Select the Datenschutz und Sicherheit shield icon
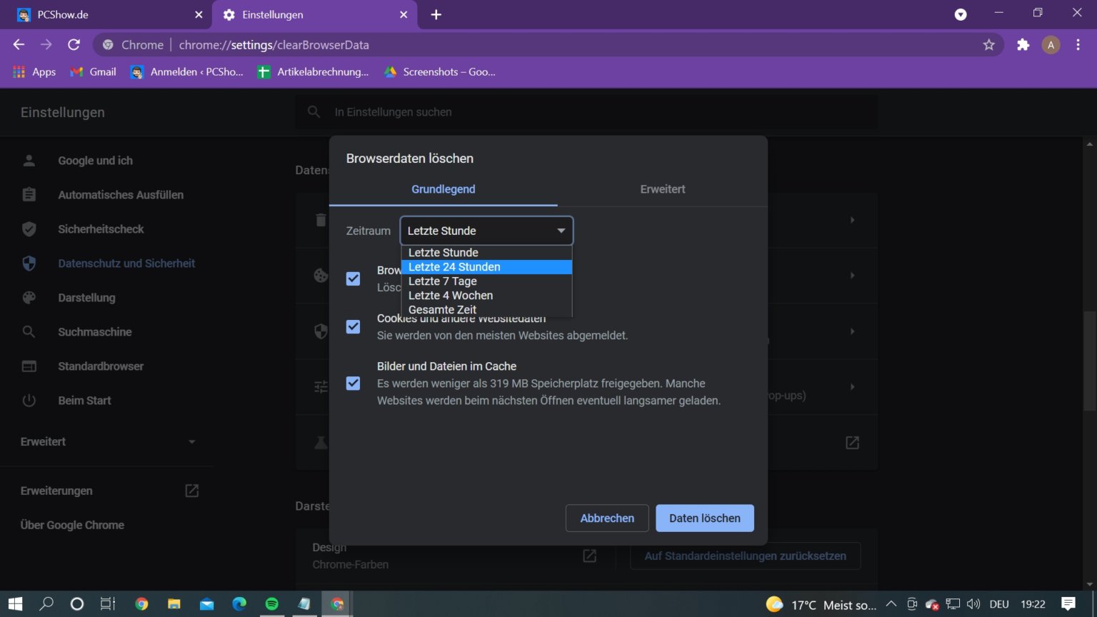The image size is (1097, 617). point(29,263)
